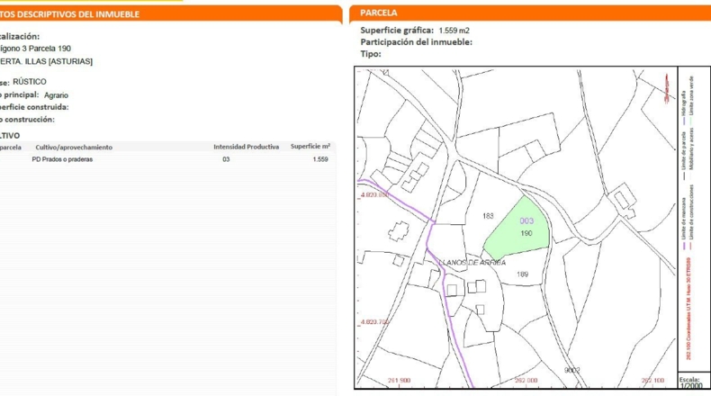This screenshot has width=711, height=396.
Task: Click the 9002 road parcel label
Action: pyautogui.click(x=571, y=370)
